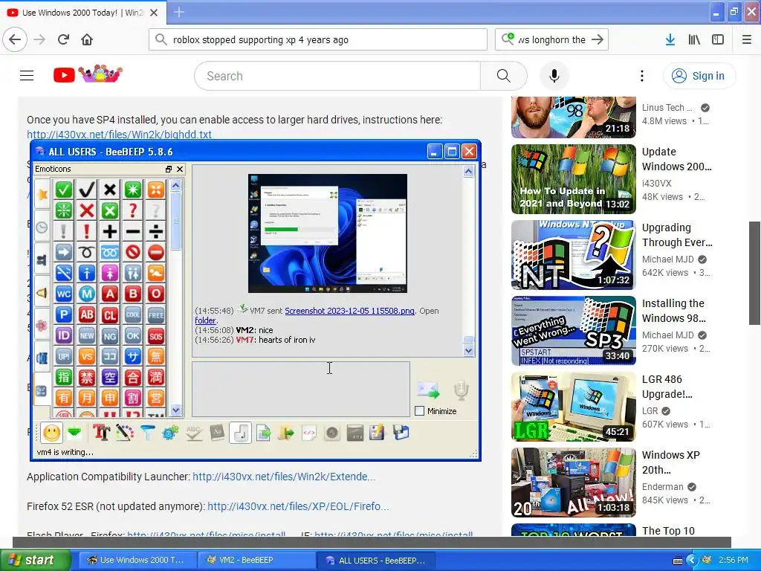Screen dimensions: 761x571
Task: Focus the BeeBEEP message input box
Action: (301, 390)
